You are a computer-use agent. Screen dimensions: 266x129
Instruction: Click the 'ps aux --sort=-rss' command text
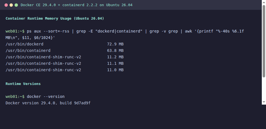48,31
